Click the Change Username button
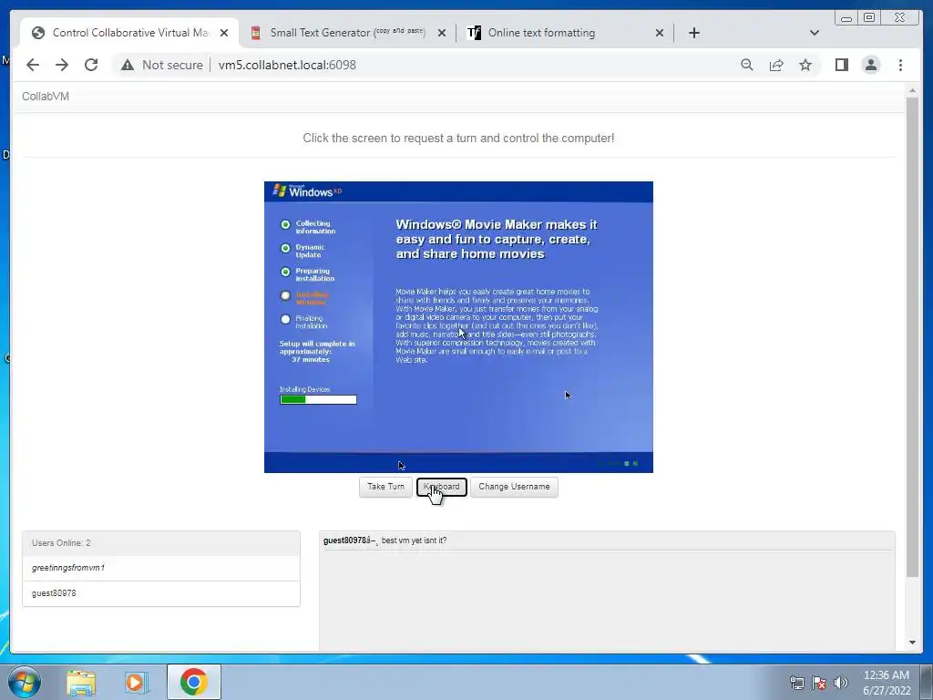This screenshot has width=933, height=700. point(514,487)
